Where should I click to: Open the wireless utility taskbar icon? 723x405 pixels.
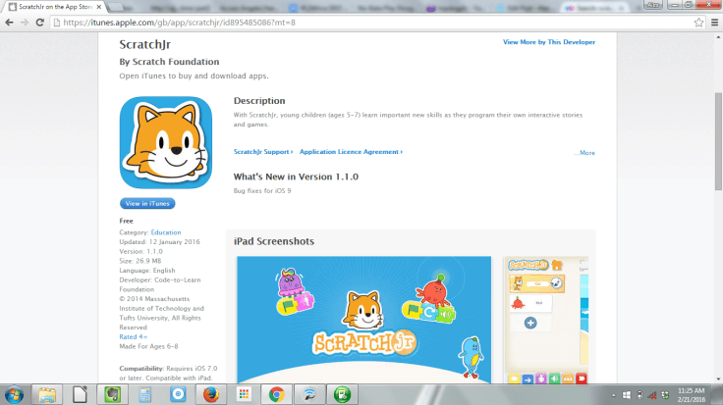309,395
